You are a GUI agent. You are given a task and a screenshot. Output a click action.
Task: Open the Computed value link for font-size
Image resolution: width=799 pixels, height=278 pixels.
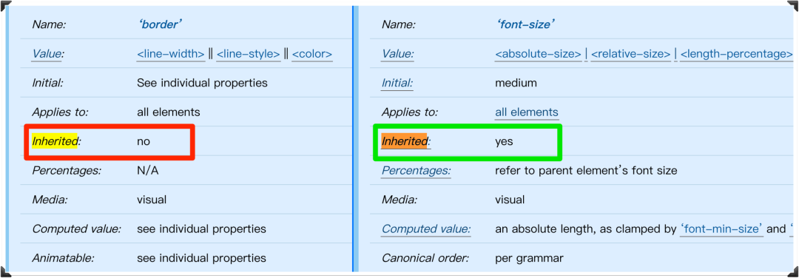pos(426,229)
